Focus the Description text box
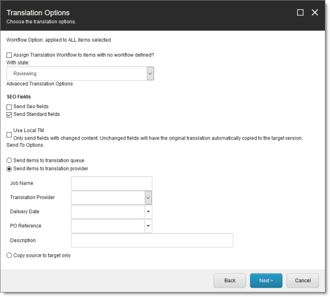 (x=152, y=240)
